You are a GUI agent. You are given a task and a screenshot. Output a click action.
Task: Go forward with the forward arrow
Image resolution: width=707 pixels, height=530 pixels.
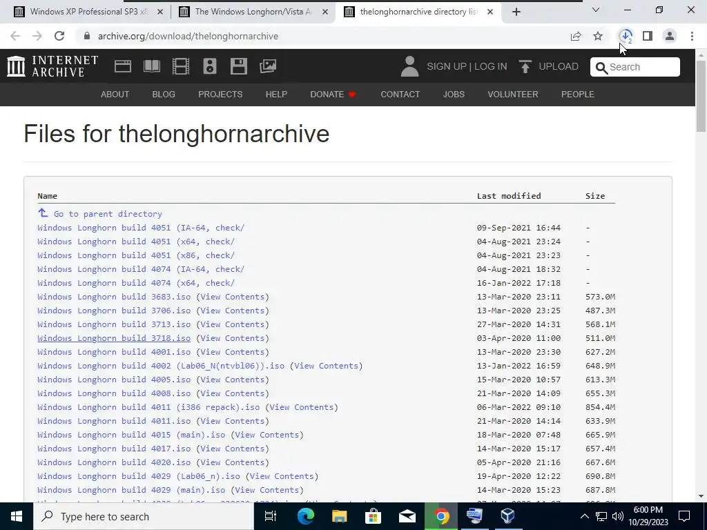[x=37, y=36]
